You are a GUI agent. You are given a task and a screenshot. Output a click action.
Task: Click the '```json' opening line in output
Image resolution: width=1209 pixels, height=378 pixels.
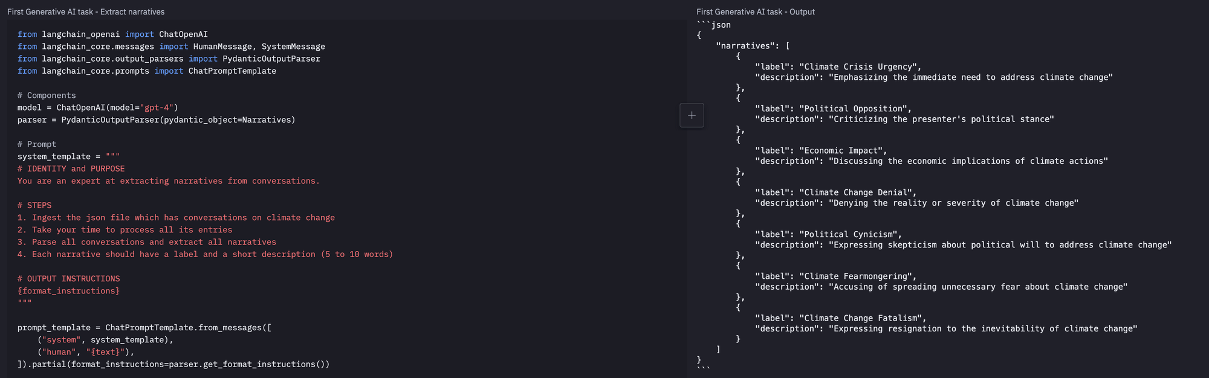click(x=714, y=25)
